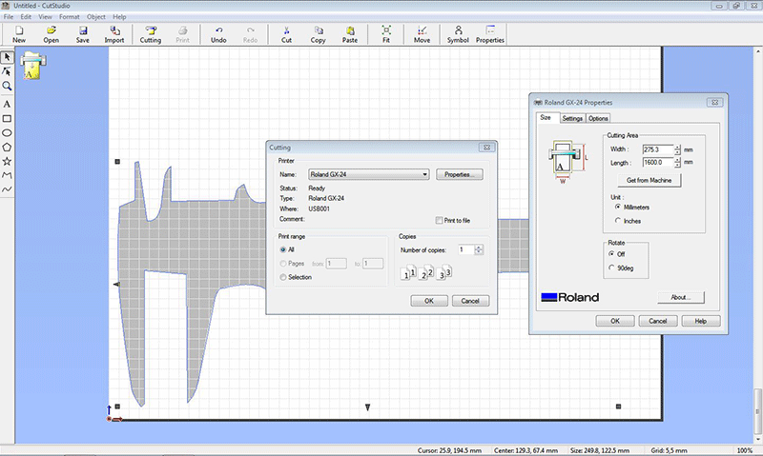
Task: Click the Copy toolbar icon
Action: pyautogui.click(x=319, y=34)
